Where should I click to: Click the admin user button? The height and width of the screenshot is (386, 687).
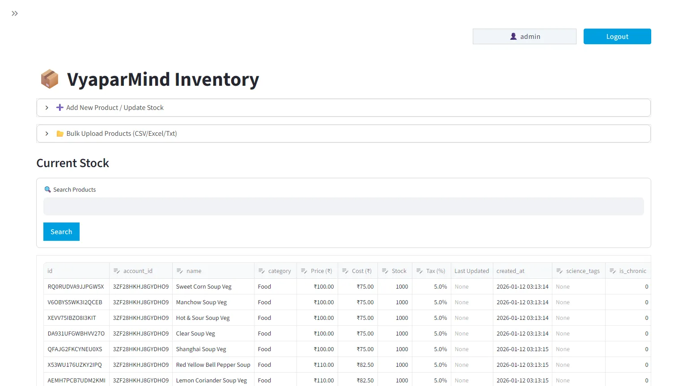525,37
